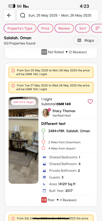Image resolution: width=102 pixels, height=221 pixels.
Task: Click the Built Year calendar icon
Action: coord(44,191)
